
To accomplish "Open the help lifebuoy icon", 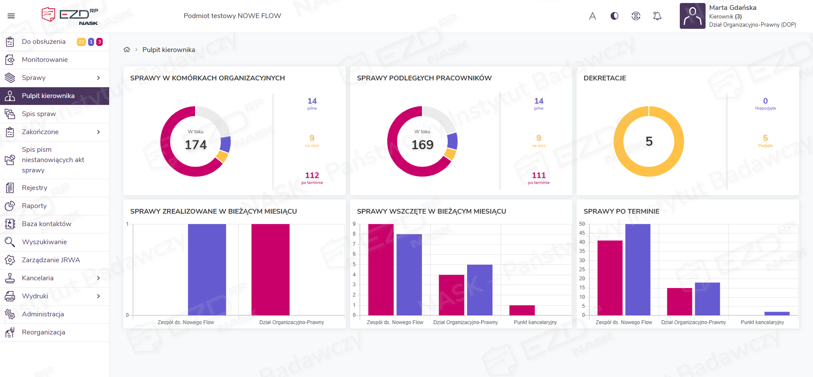I will click(636, 16).
